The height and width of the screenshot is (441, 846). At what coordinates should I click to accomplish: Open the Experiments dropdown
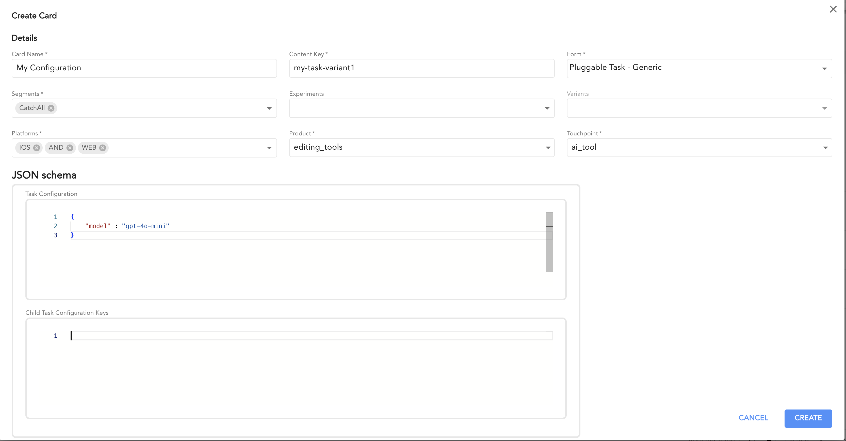[x=547, y=108]
